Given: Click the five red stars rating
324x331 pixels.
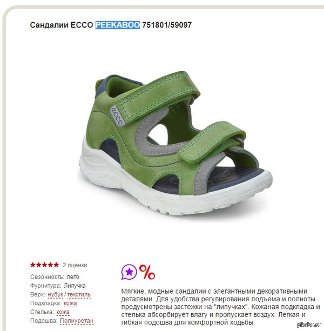Looking at the screenshot, I should pos(44,265).
